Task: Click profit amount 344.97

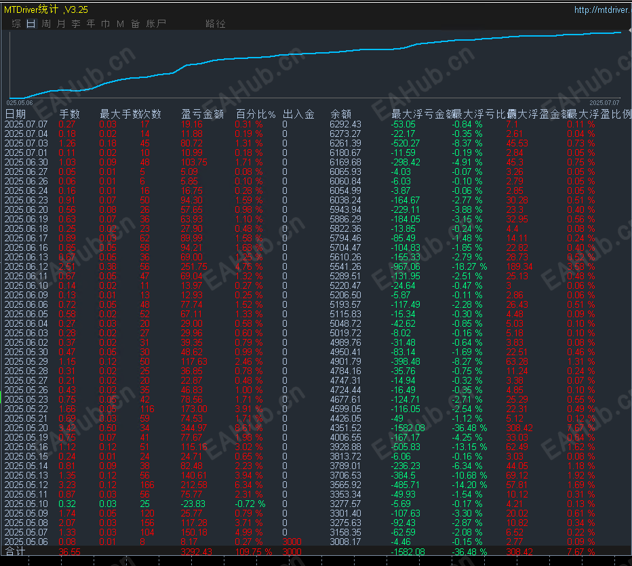Action: [x=194, y=428]
